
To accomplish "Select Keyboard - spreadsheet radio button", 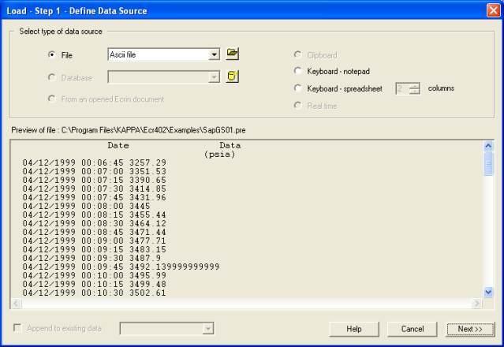I will point(297,88).
